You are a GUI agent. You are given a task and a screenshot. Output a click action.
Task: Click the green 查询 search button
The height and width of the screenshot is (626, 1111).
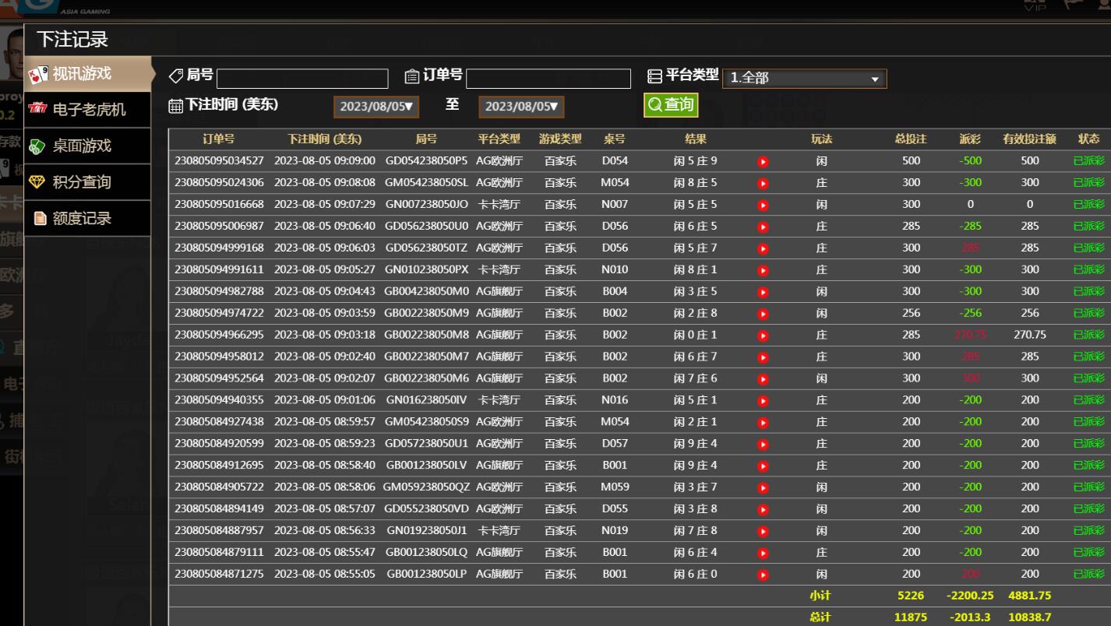click(x=671, y=105)
